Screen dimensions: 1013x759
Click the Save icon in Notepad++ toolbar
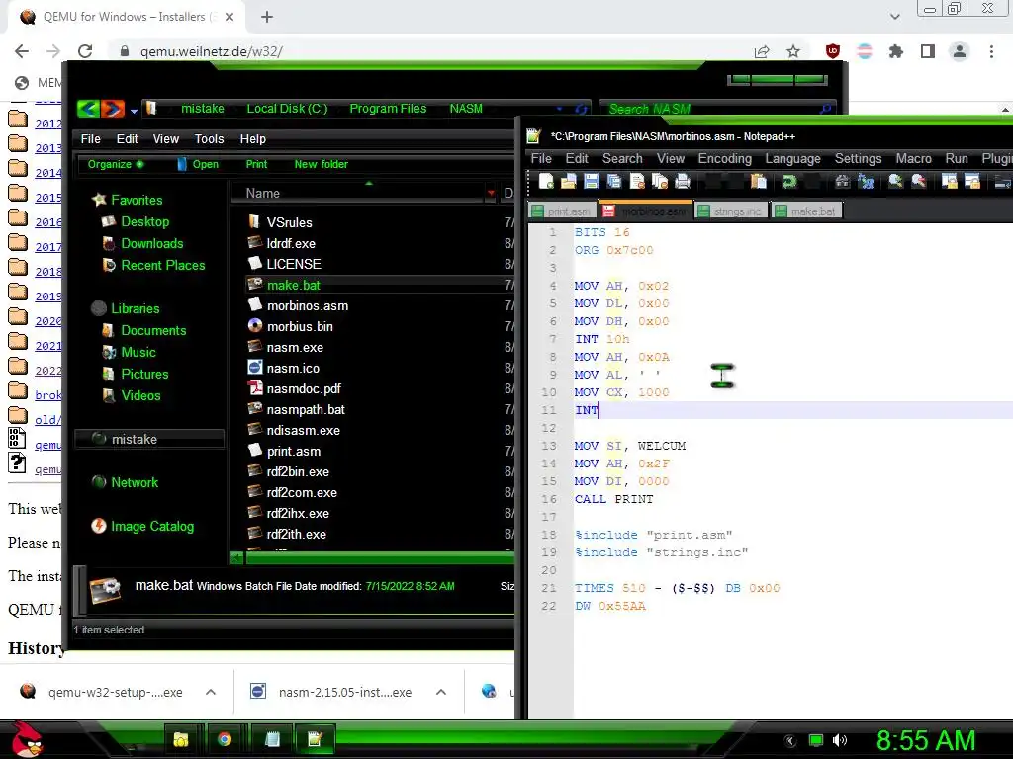[592, 182]
